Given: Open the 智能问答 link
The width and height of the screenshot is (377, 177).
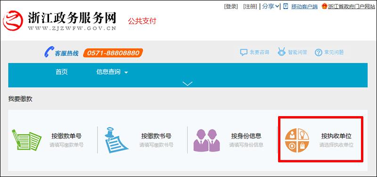Looking at the screenshot, I should [x=297, y=52].
